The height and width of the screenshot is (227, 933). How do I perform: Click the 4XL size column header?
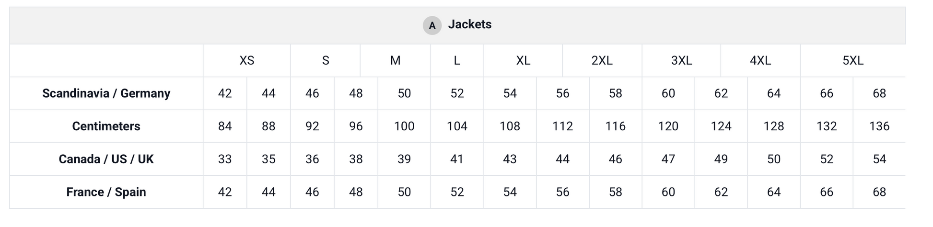click(x=760, y=61)
